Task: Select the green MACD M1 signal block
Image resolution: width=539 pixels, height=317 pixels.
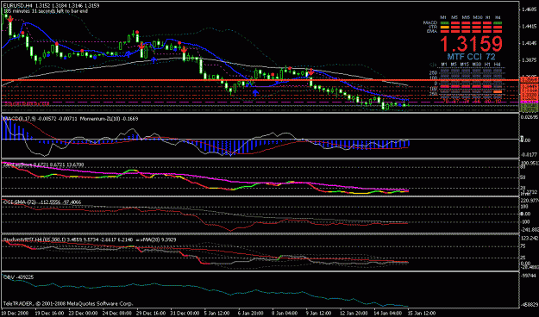Action: coord(444,23)
